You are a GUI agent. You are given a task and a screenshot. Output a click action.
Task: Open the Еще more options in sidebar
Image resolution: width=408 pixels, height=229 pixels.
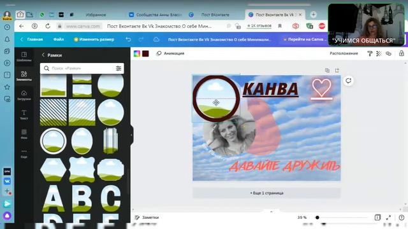(x=24, y=153)
